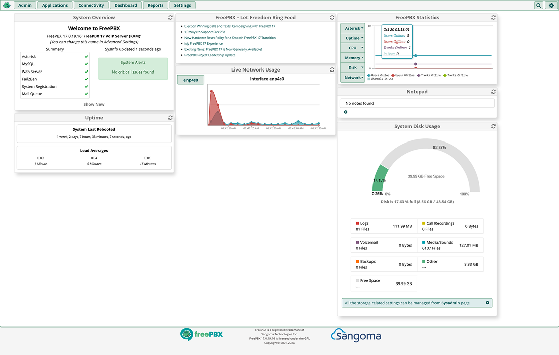559x355 pixels.
Task: Open the gear settings icon at top right
Action: (551, 5)
